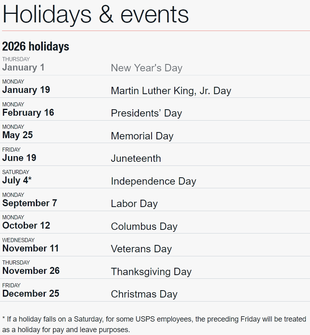Click the October 12 date
This screenshot has height=335, width=310.
click(26, 226)
